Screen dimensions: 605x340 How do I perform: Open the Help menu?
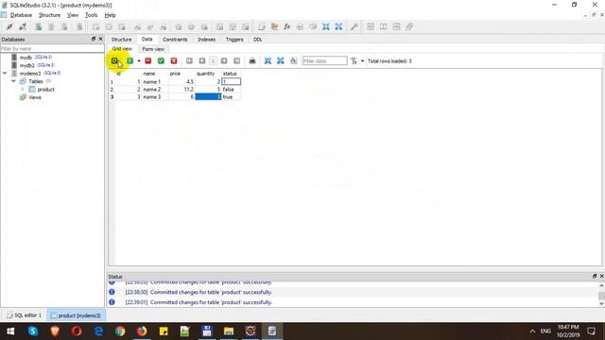(110, 15)
